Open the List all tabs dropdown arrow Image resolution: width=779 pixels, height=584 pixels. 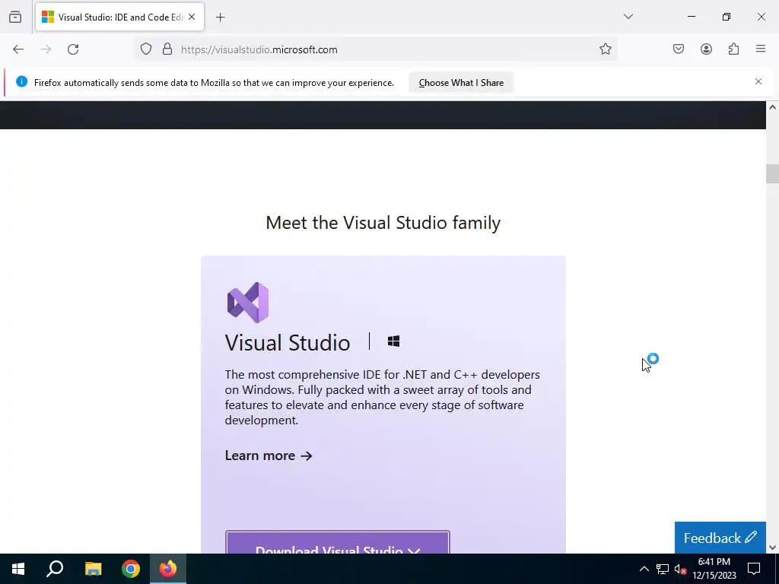pyautogui.click(x=628, y=17)
